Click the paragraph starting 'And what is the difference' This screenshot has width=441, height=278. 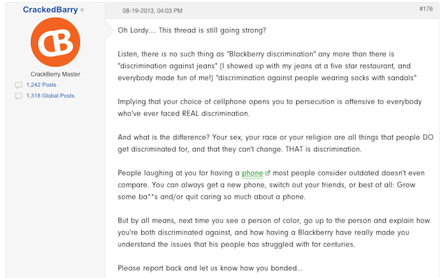[276, 143]
